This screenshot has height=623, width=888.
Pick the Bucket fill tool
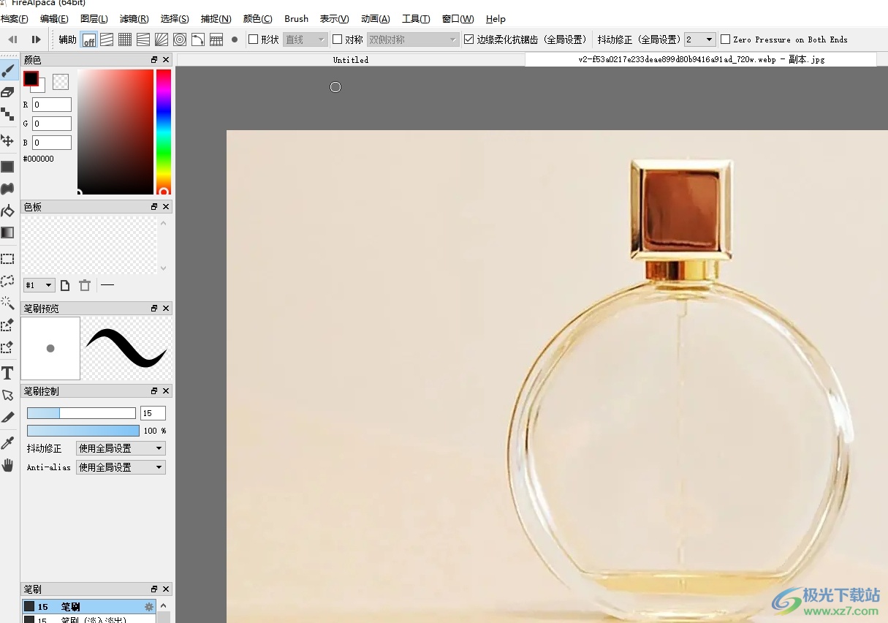coord(7,211)
